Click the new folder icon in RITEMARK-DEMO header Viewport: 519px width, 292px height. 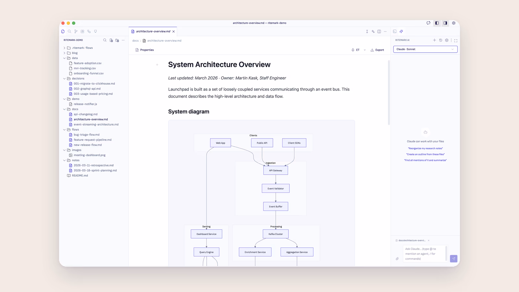(x=117, y=40)
